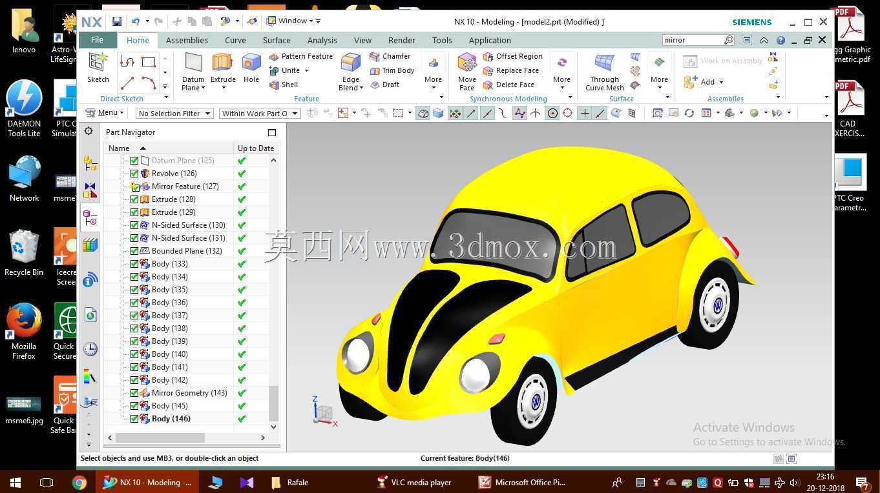
Task: Switch to the Assemblies ribbon tab
Action: click(187, 40)
